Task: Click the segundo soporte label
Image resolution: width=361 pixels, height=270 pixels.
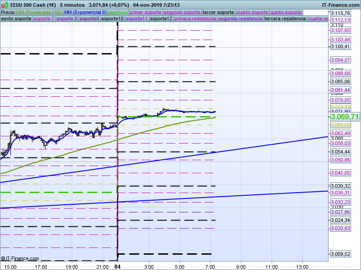Action: (182, 12)
